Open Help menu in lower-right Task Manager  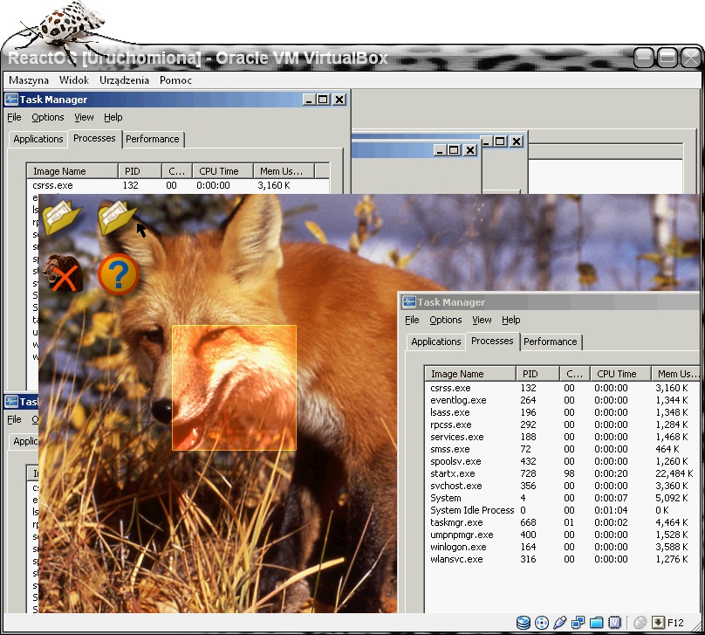pyautogui.click(x=510, y=320)
